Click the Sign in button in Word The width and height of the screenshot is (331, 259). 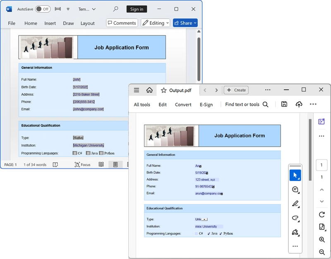(137, 9)
